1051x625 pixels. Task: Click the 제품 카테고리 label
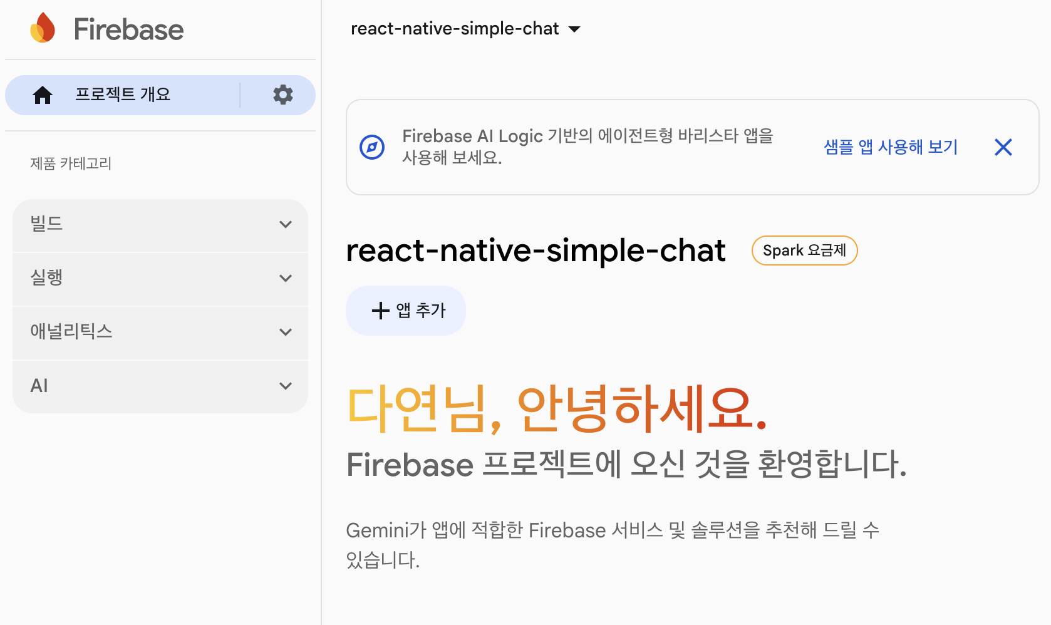point(71,163)
